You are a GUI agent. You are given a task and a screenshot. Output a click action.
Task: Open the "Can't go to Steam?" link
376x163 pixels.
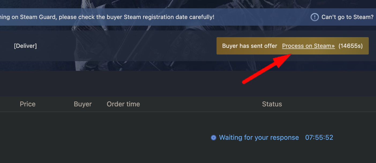click(x=347, y=17)
